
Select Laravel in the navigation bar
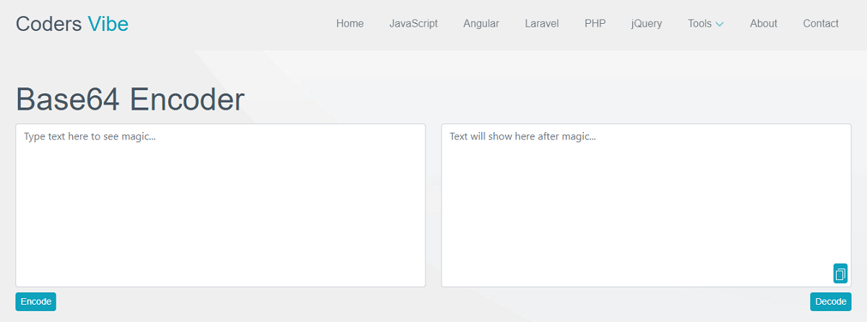pos(542,24)
